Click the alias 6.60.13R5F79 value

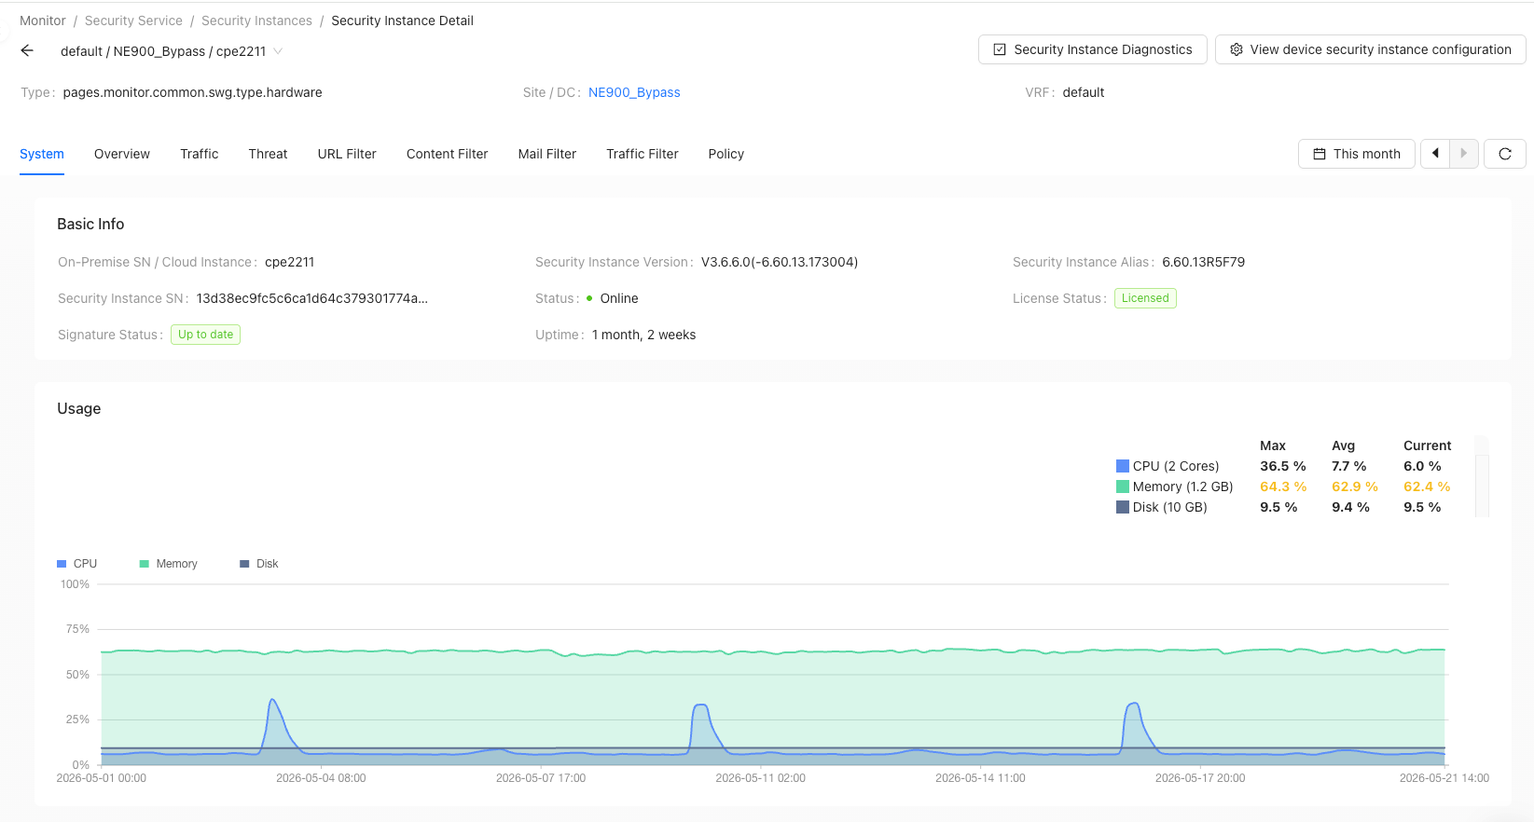click(1203, 262)
